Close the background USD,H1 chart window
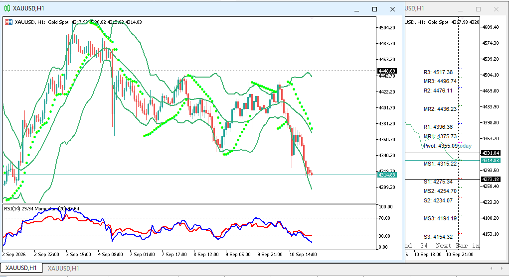The width and height of the screenshot is (510, 277). tap(496, 9)
